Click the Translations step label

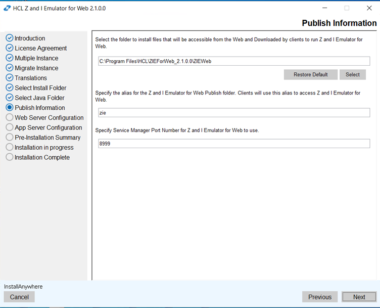[31, 78]
